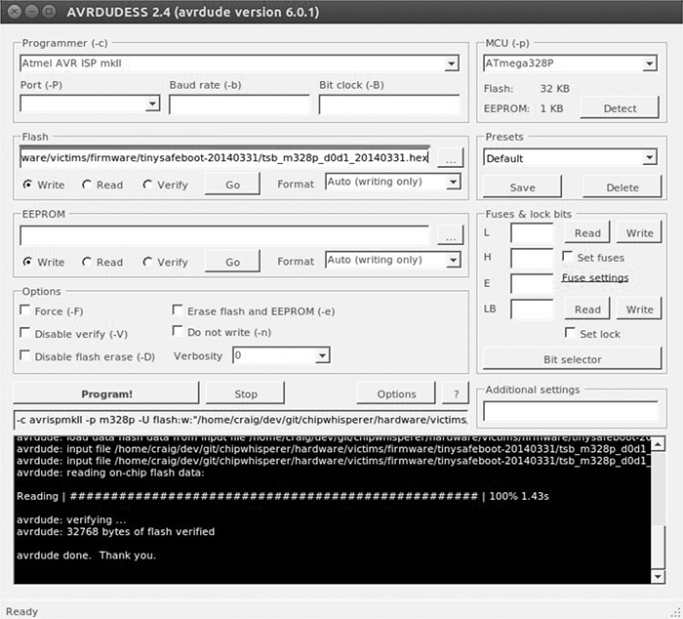Click the Flash file browse '...' button
Viewport: 683px width, 619px height.
click(x=449, y=158)
